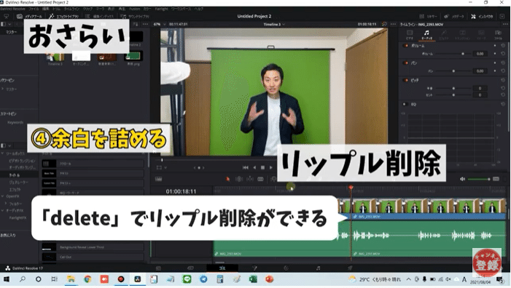Screen dimensions: 511x288
Task: Adjust the パン slider handle
Action: (x=453, y=71)
